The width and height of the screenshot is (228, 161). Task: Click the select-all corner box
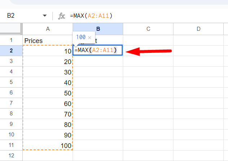coord(11,29)
